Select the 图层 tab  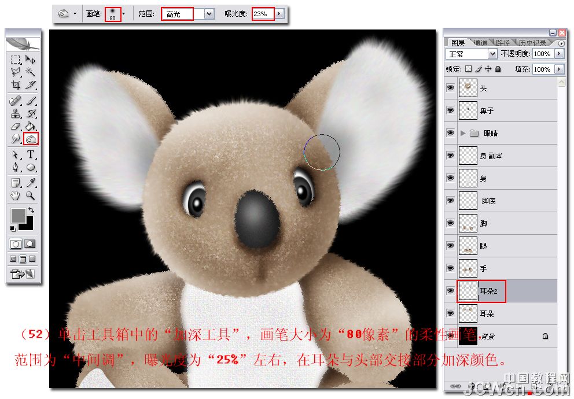(x=458, y=43)
